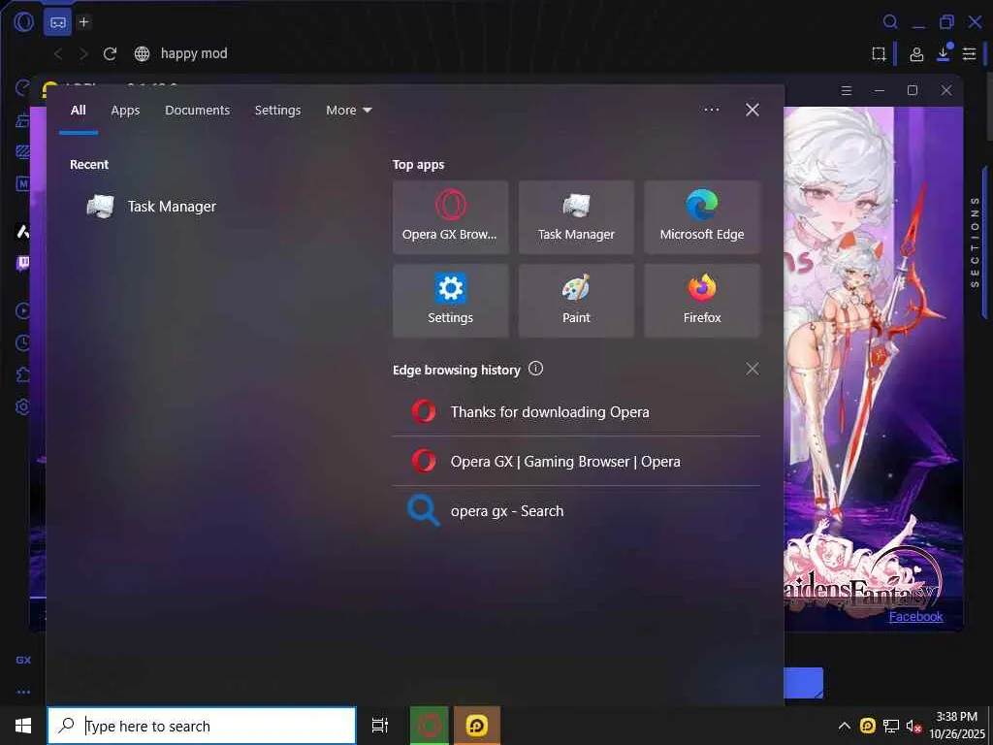Expand the More dropdown in search
This screenshot has width=993, height=745.
[x=348, y=111]
